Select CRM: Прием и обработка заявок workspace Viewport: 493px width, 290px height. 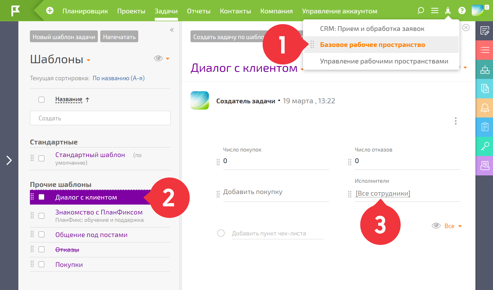pos(372,29)
